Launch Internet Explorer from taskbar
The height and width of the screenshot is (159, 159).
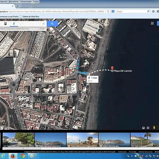point(3,156)
